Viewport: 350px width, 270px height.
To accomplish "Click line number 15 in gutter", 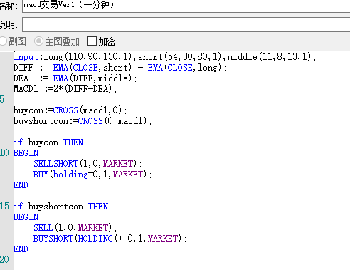I will click(x=4, y=206).
